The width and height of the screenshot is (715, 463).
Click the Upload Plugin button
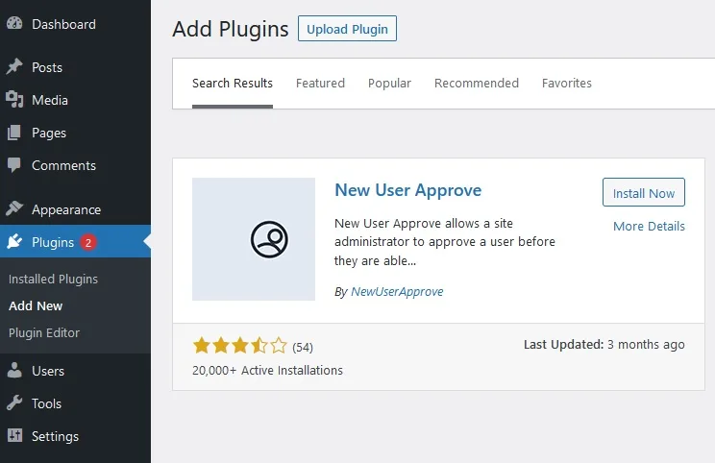347,29
